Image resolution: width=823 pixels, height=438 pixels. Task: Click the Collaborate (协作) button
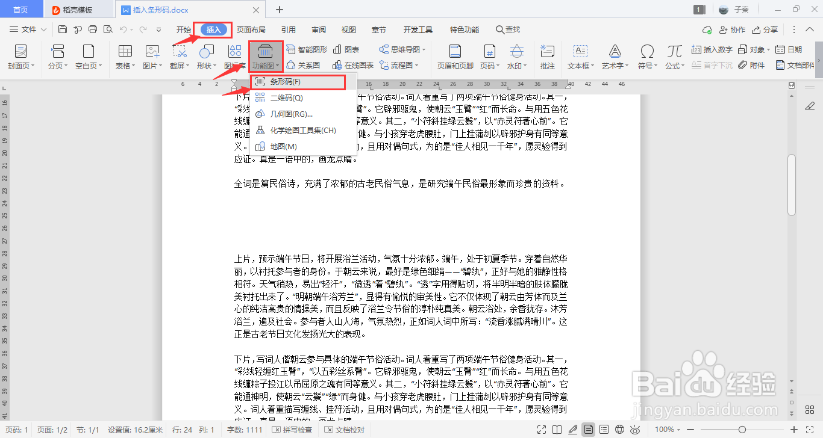click(732, 29)
